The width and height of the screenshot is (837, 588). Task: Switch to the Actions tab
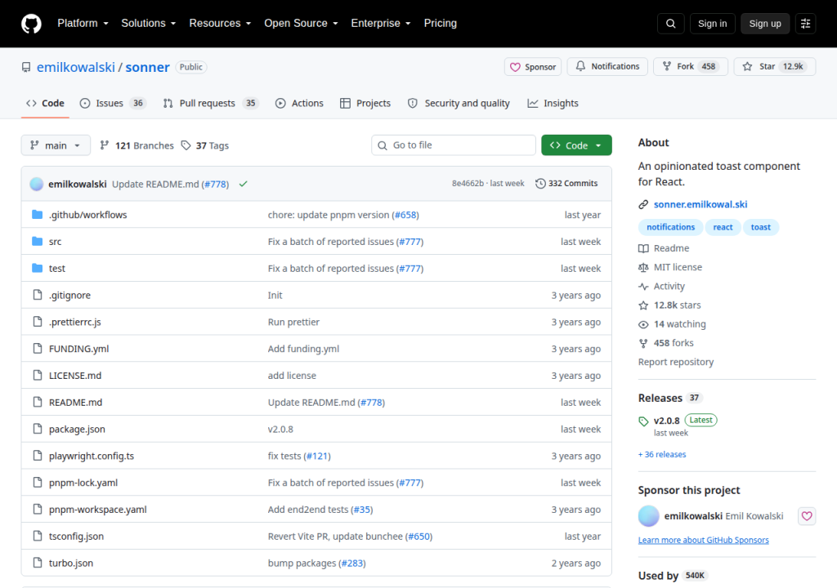point(299,104)
